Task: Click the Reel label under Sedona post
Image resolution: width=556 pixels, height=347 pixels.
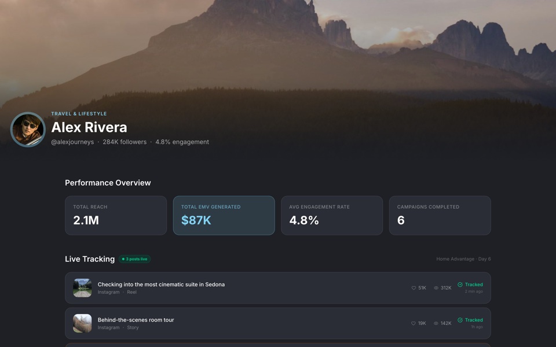Action: click(x=131, y=292)
